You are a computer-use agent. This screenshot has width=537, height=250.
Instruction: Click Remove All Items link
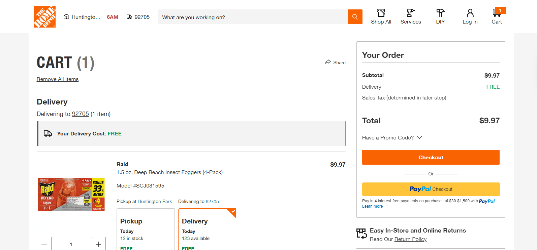pos(58,79)
